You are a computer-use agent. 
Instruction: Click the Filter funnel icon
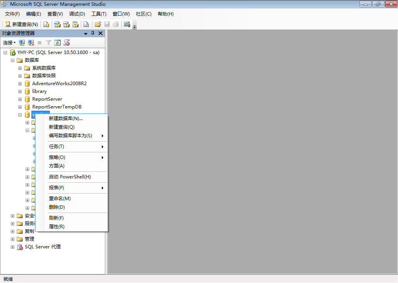pos(49,43)
